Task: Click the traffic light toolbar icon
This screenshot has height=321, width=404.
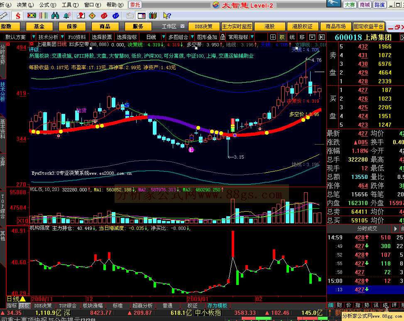Action: coord(32,16)
